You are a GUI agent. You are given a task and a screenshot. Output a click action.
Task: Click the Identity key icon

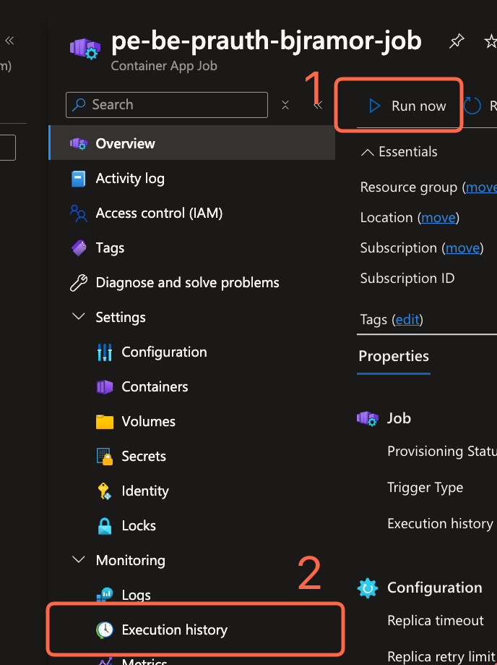point(104,491)
